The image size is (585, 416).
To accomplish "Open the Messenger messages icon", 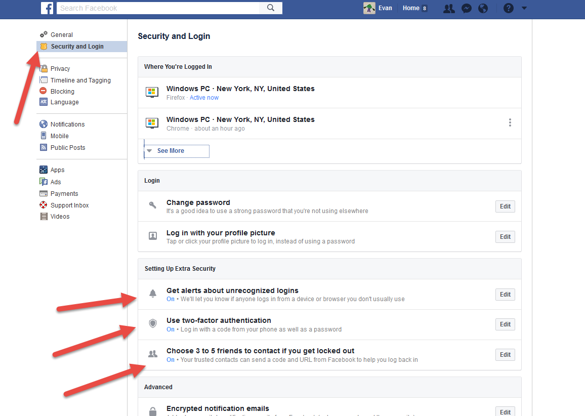I will coord(467,8).
